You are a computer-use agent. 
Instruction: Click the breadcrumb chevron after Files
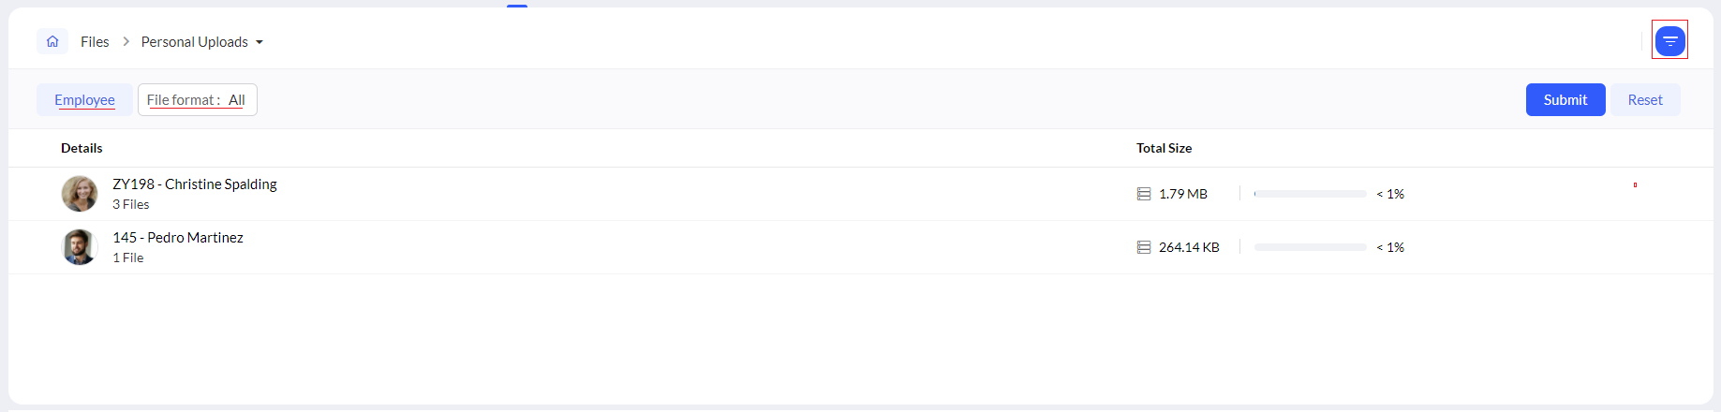click(x=126, y=41)
